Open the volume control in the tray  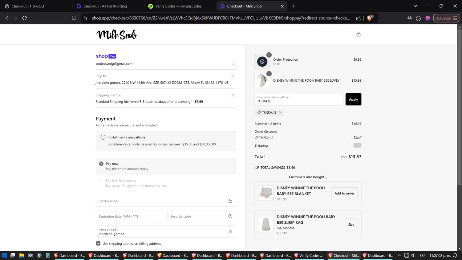tap(413, 255)
